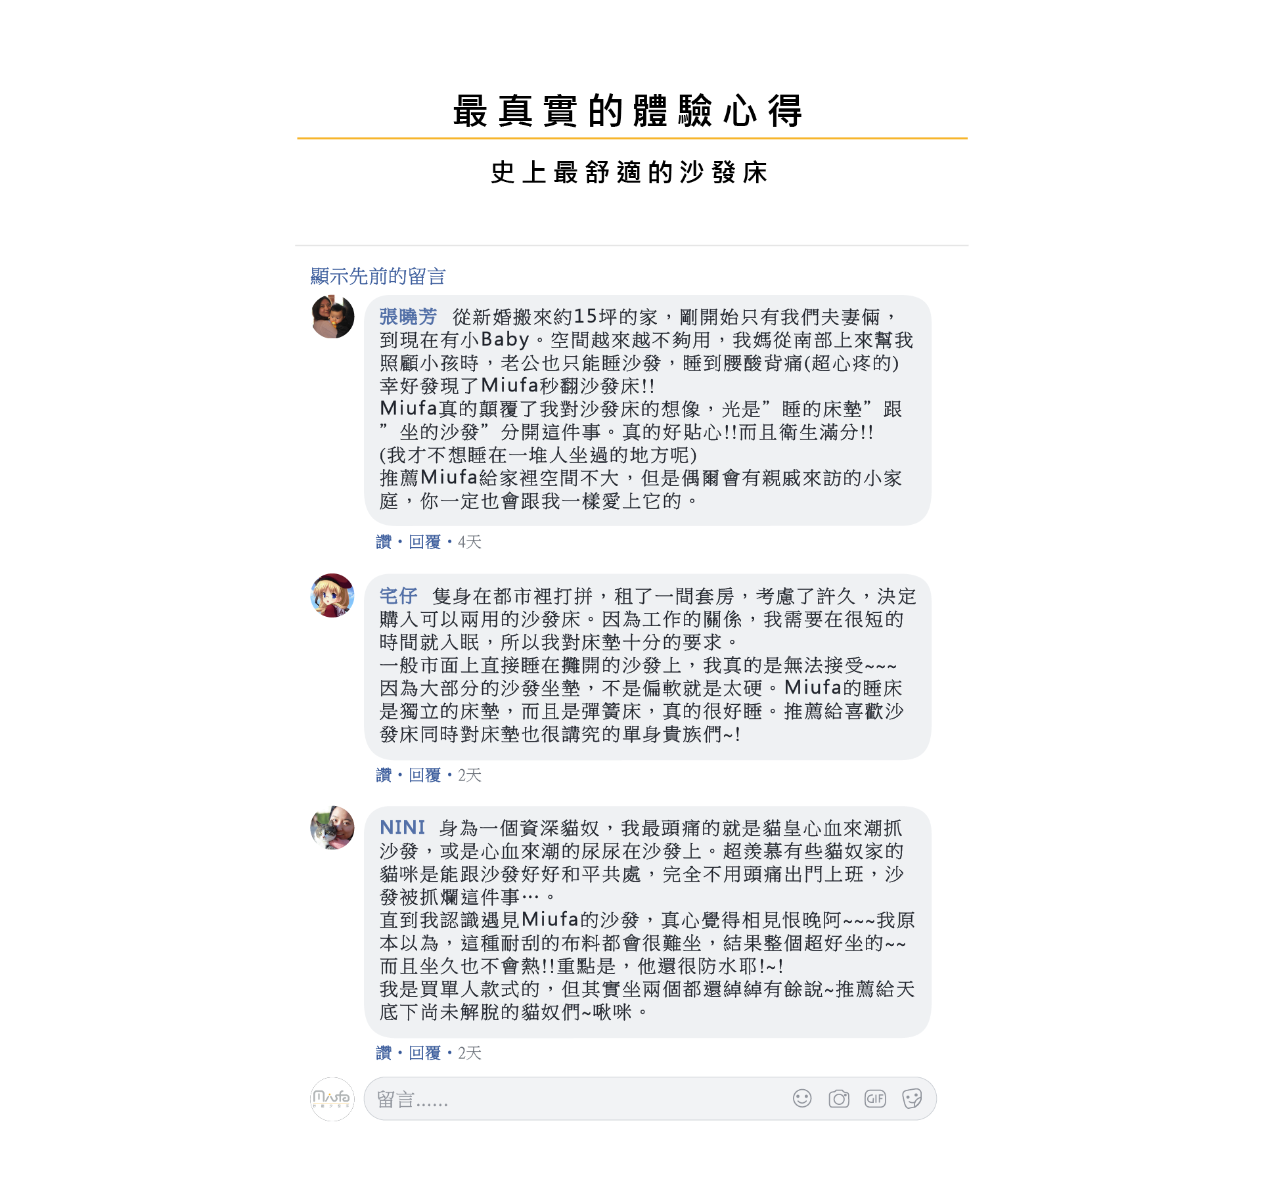Screen dimensions: 1262x1187
Task: Click the commenter name NINI
Action: pyautogui.click(x=402, y=828)
